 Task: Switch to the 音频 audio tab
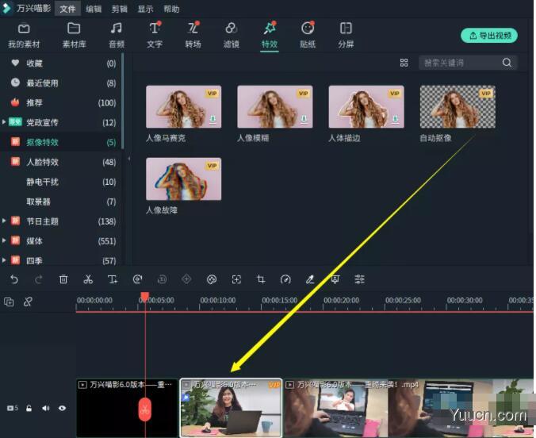[x=117, y=35]
